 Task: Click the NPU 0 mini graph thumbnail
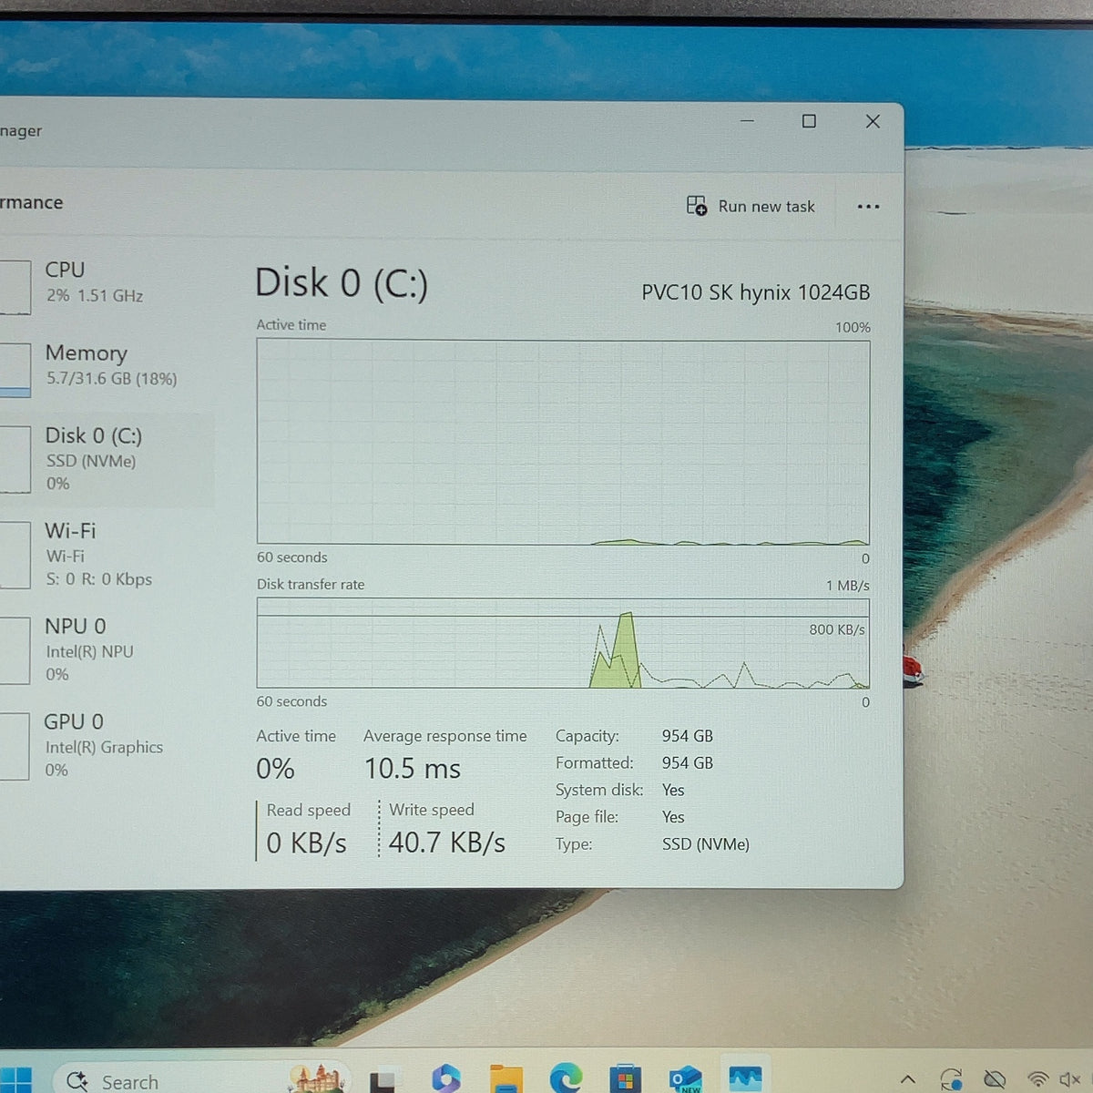pyautogui.click(x=15, y=650)
